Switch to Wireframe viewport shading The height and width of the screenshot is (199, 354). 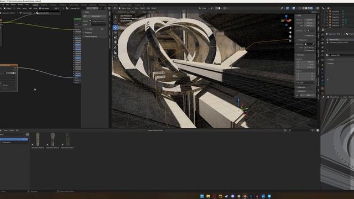[x=303, y=8]
